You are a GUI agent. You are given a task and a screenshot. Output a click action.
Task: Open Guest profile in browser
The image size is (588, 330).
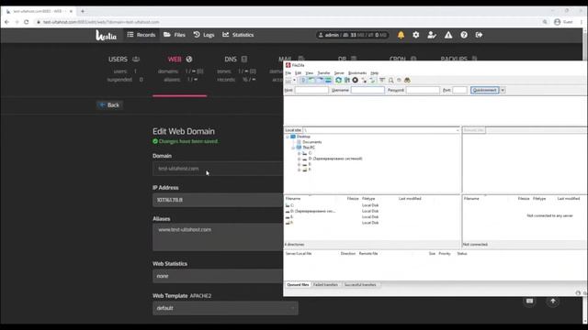click(x=563, y=22)
